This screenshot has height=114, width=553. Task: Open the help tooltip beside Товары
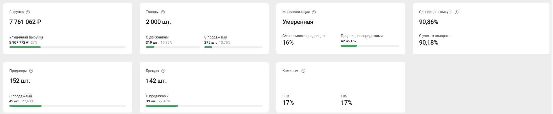163,12
